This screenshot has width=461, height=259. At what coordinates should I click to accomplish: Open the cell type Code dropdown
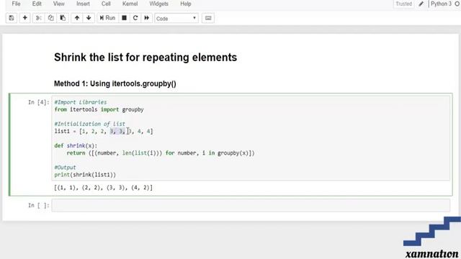click(x=176, y=18)
